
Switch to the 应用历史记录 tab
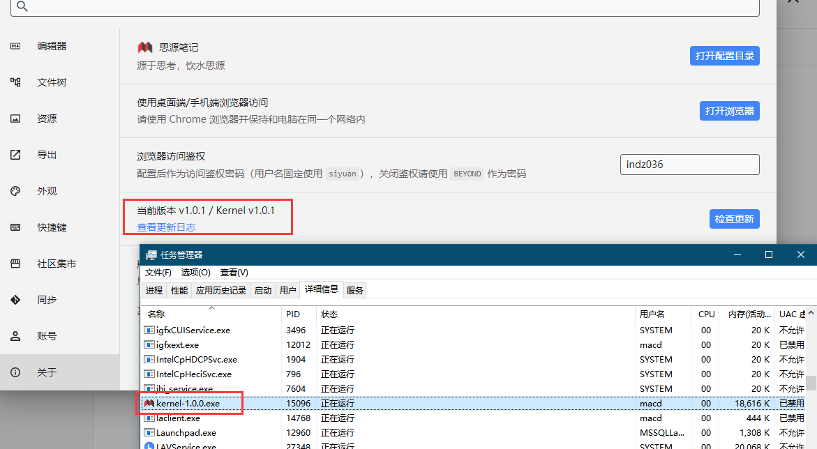[x=221, y=290]
